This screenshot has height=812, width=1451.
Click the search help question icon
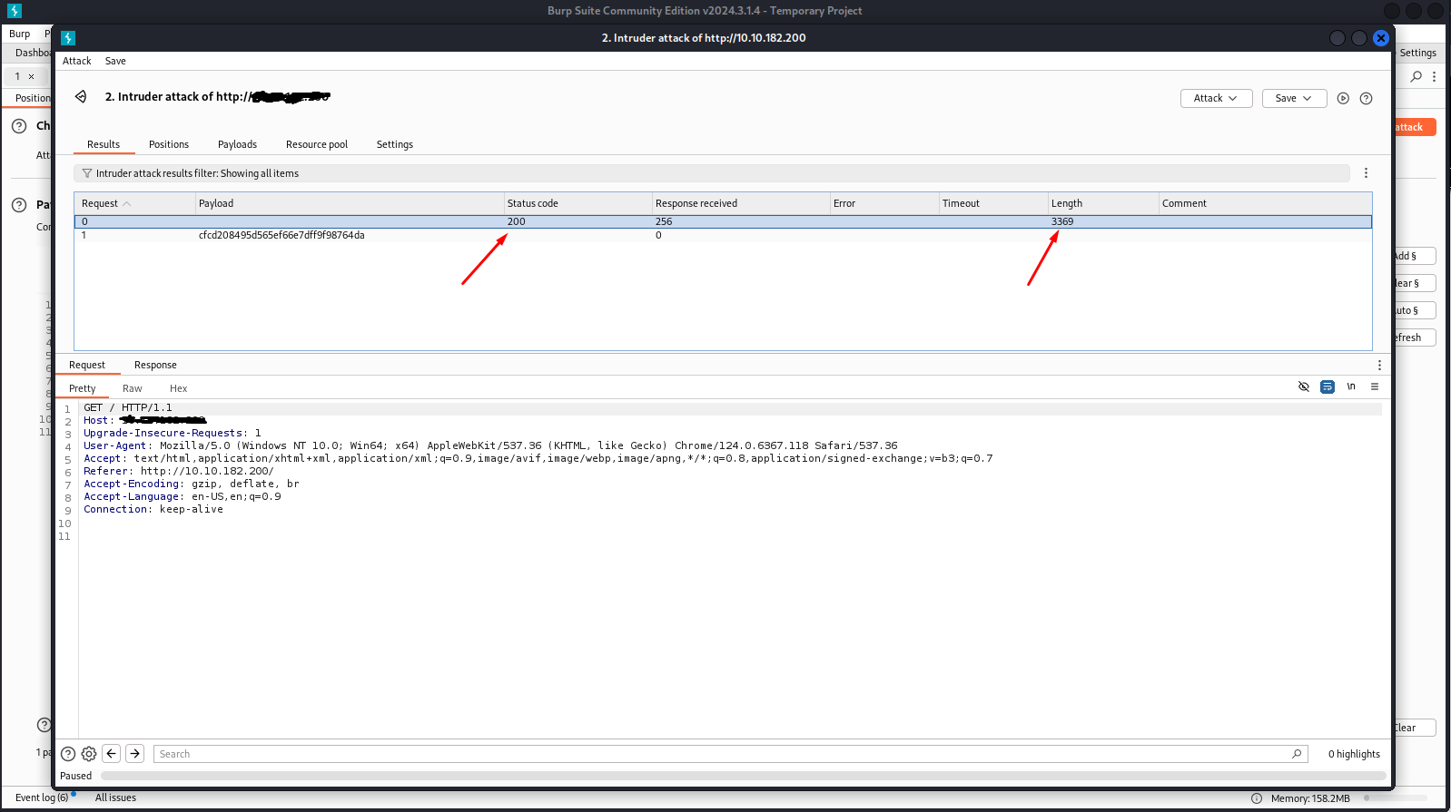click(x=68, y=753)
